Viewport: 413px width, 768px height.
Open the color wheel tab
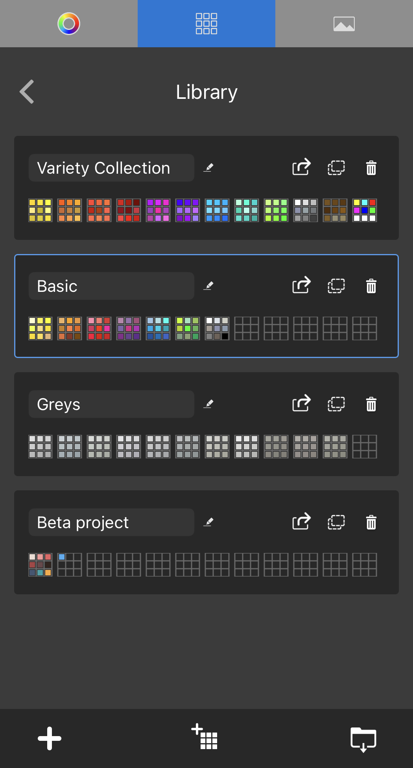tap(69, 24)
